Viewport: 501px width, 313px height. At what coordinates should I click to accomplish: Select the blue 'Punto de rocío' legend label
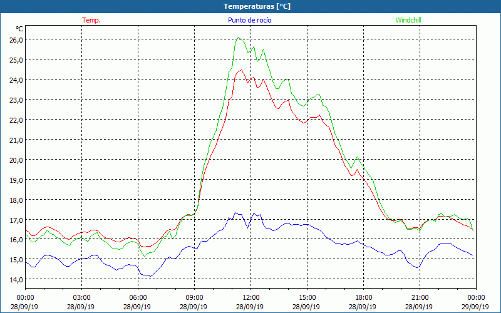click(x=249, y=20)
